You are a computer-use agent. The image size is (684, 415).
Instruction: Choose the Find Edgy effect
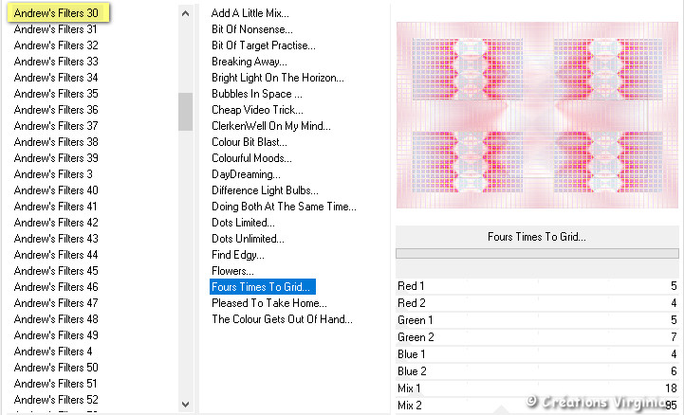[238, 255]
